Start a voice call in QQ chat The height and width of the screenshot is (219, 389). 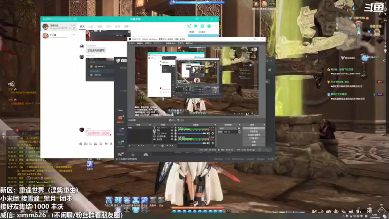(189, 26)
